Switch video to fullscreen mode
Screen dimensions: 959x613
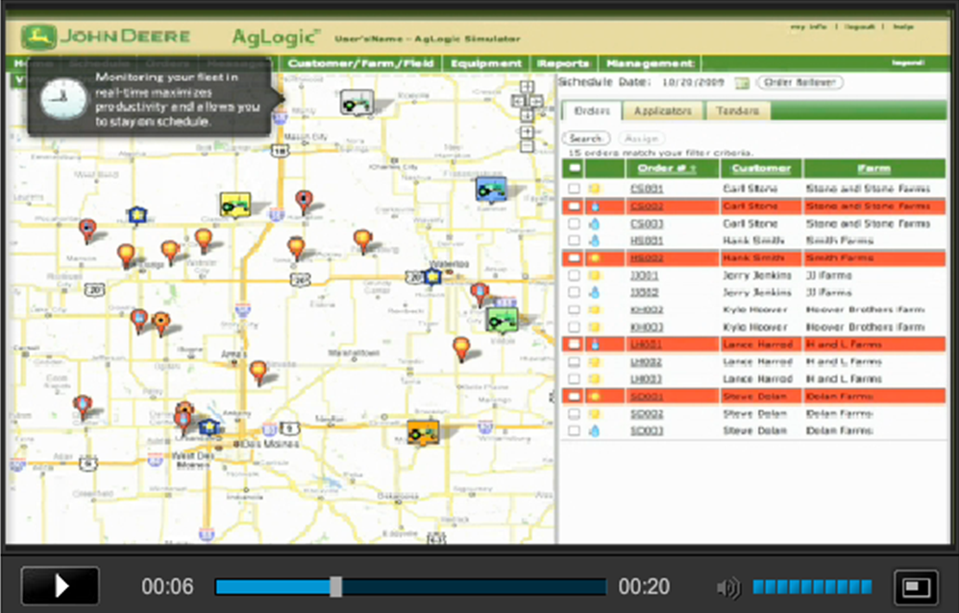click(916, 587)
